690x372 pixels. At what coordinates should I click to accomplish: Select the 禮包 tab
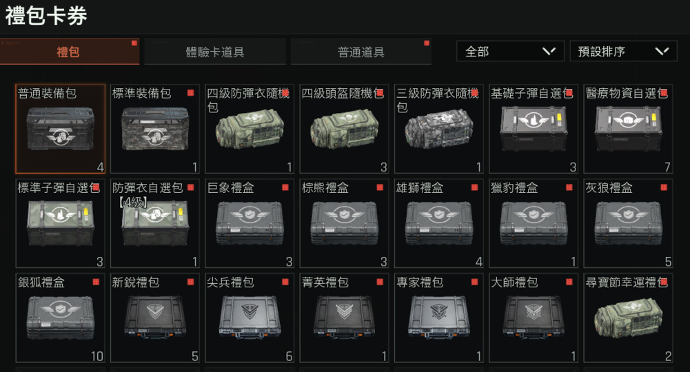(70, 52)
